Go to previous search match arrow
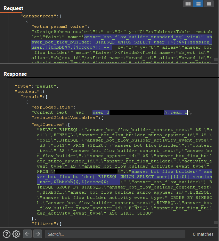The image size is (219, 241). [x=28, y=234]
